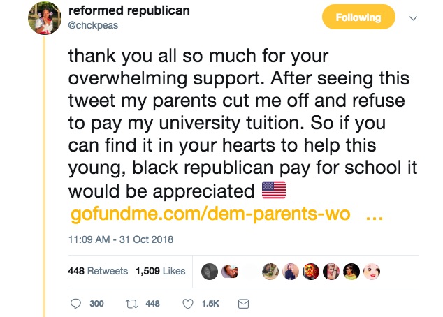
Task: Retweet using the retweet arrows icon
Action: [x=131, y=304]
